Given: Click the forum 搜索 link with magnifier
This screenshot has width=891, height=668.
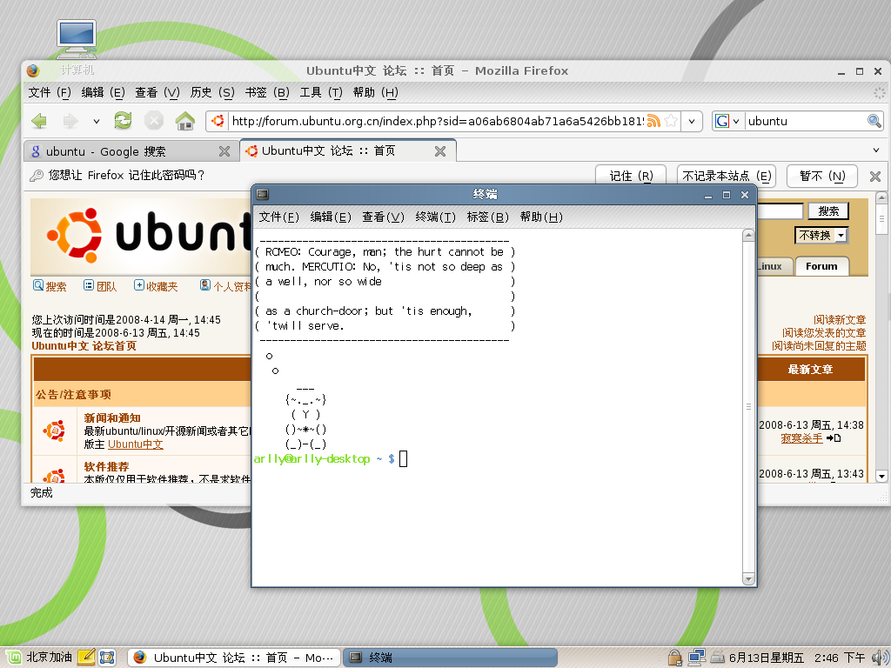Looking at the screenshot, I should coord(50,285).
